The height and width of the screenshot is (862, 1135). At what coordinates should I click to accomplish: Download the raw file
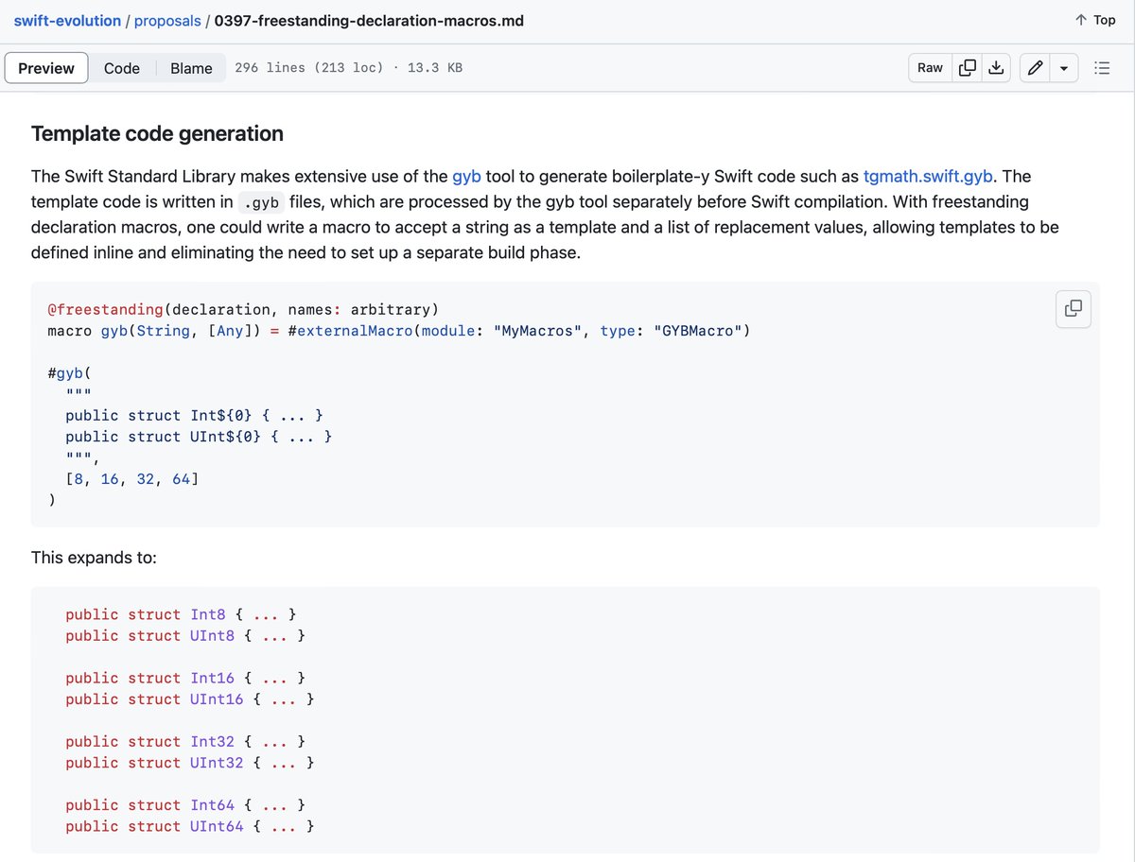click(x=995, y=68)
